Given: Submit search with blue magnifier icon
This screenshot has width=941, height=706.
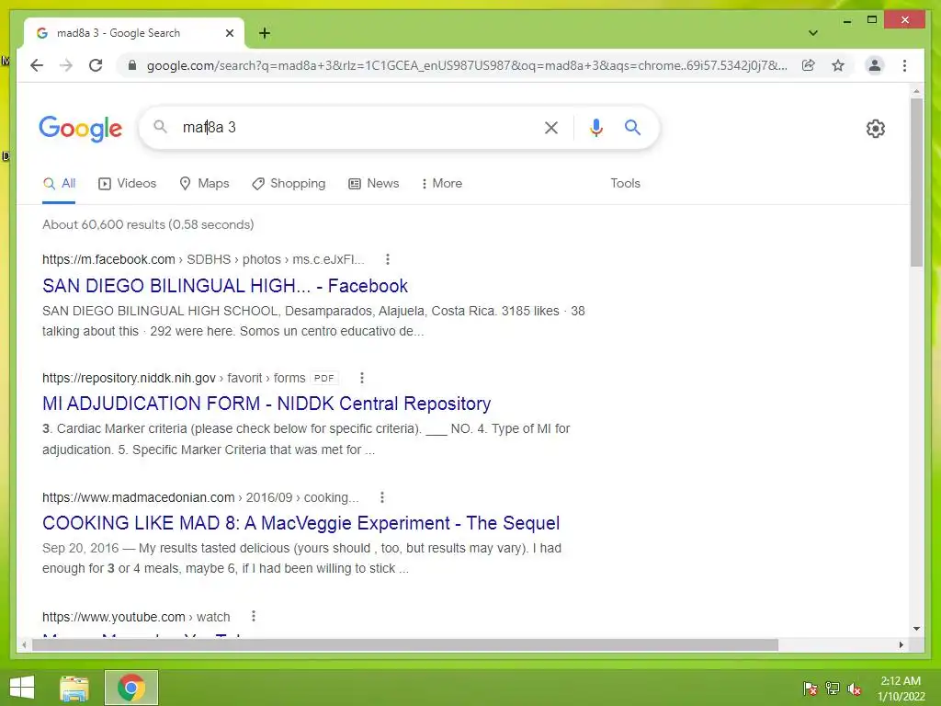Looking at the screenshot, I should coord(632,127).
